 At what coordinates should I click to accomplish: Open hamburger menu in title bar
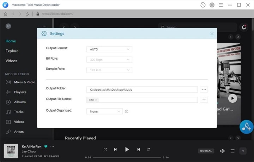click(221, 5)
